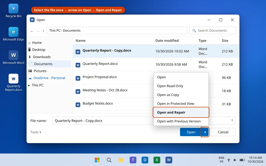Click the 96 KB size cell
The image size is (266, 166).
tap(226, 78)
